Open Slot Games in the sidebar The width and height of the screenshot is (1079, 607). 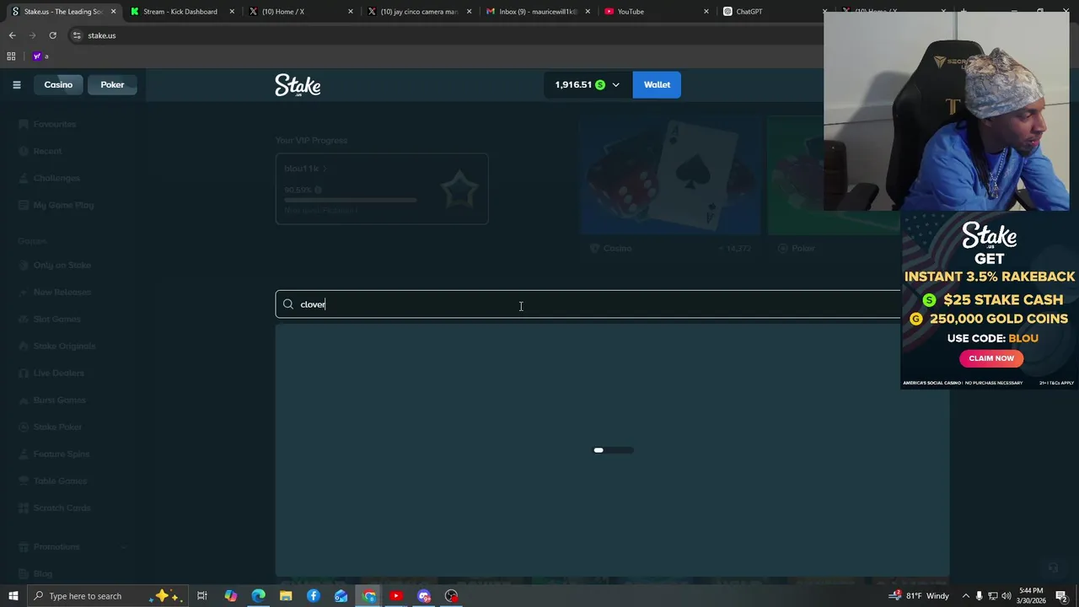point(56,319)
